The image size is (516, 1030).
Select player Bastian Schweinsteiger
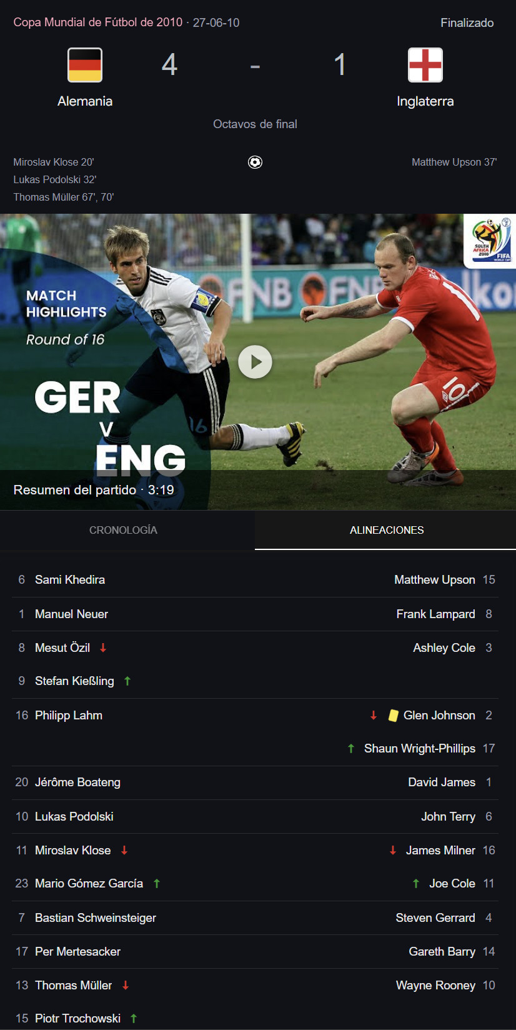click(x=96, y=918)
